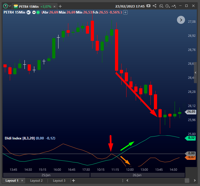The width and height of the screenshot is (200, 186).
Task: Click the 26,05 current price label
Action: [190, 112]
